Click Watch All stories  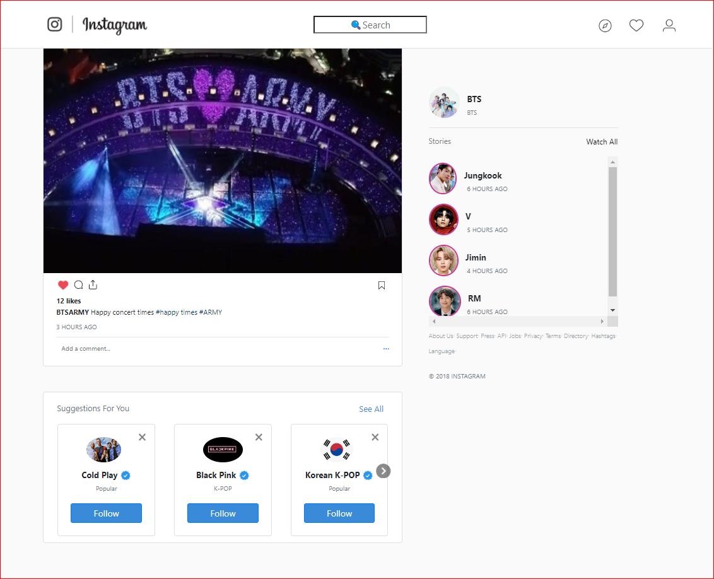click(601, 141)
